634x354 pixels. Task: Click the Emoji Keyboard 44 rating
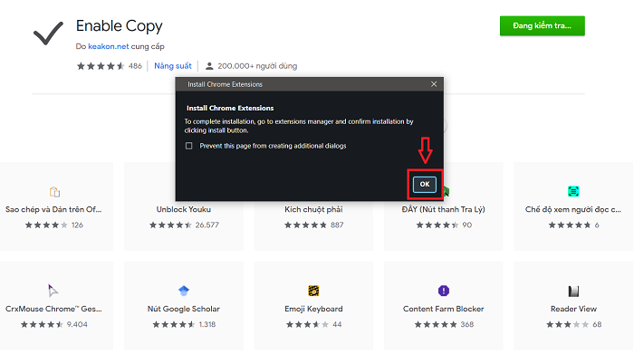(313, 324)
